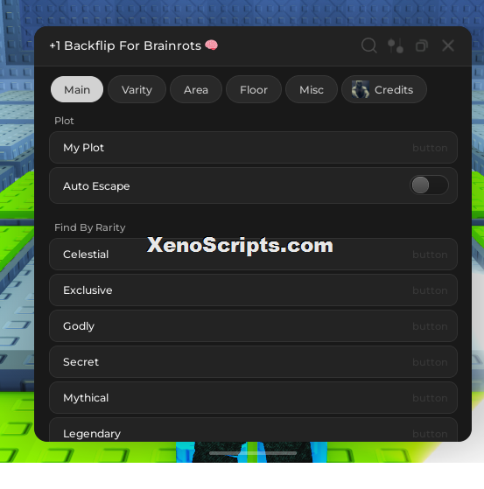Close the Backflip For Brainrots panel
The width and height of the screenshot is (484, 489).
click(448, 45)
